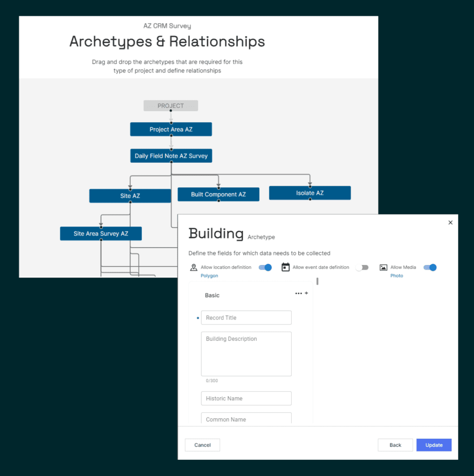Enable the Allow event date definition toggle
This screenshot has height=476, width=474.
pyautogui.click(x=362, y=267)
